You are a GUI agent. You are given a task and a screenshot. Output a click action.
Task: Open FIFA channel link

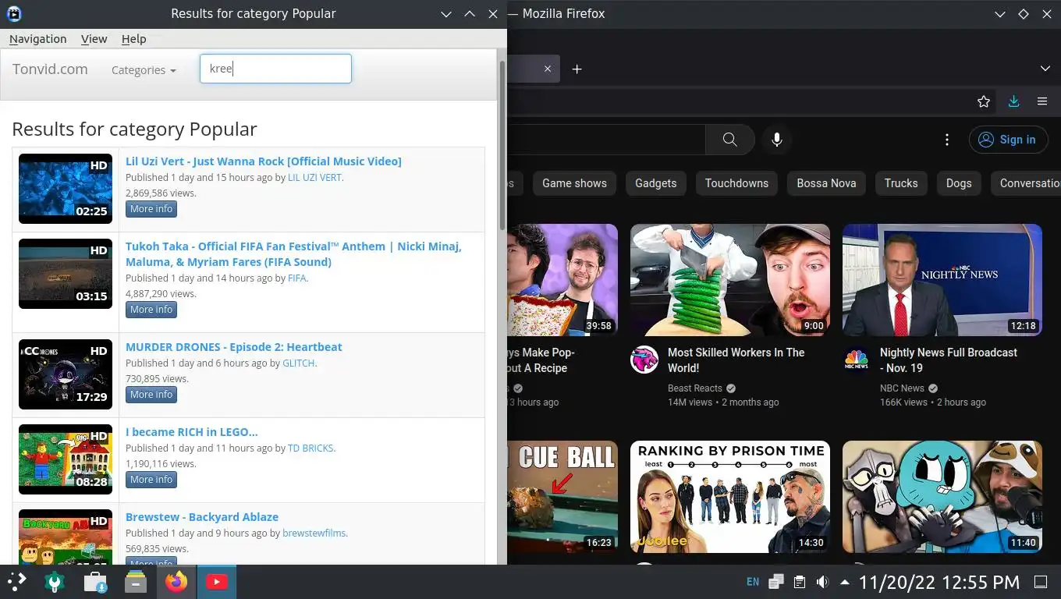[296, 278]
